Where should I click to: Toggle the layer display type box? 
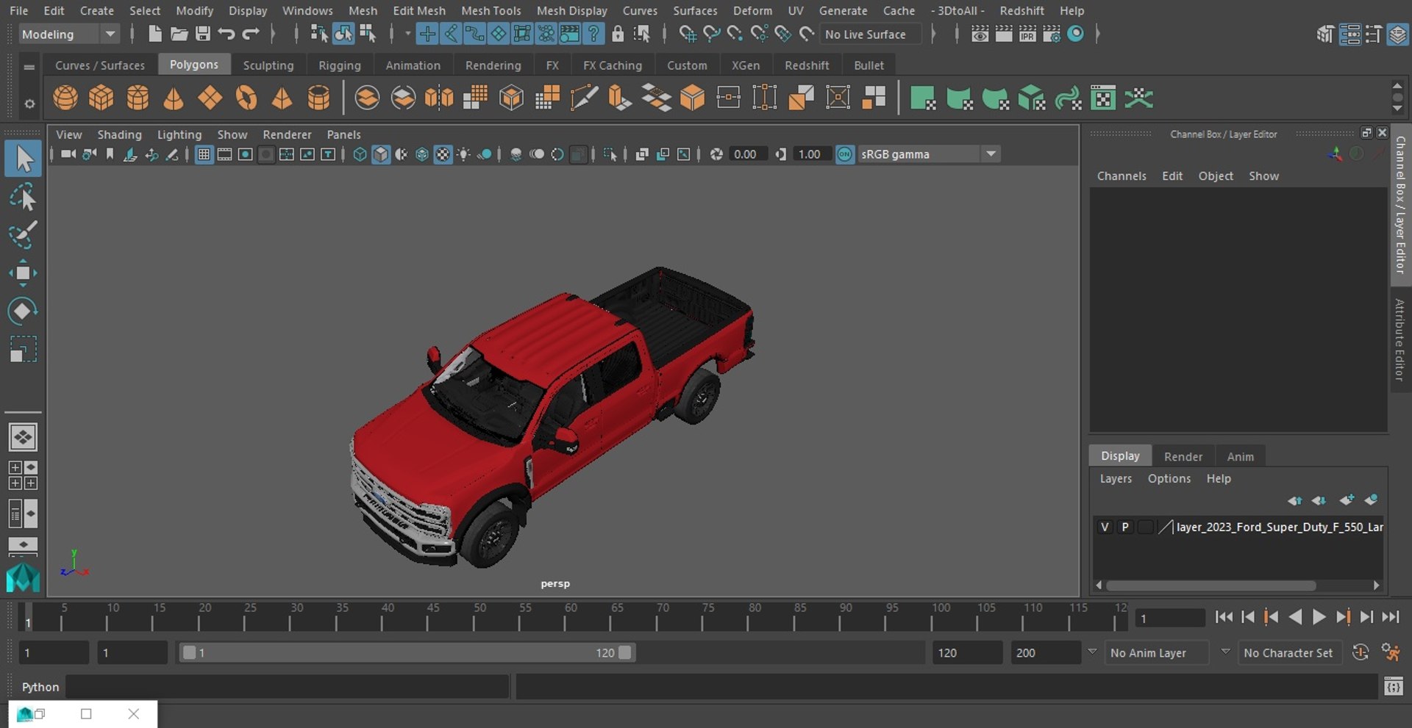(x=1145, y=527)
